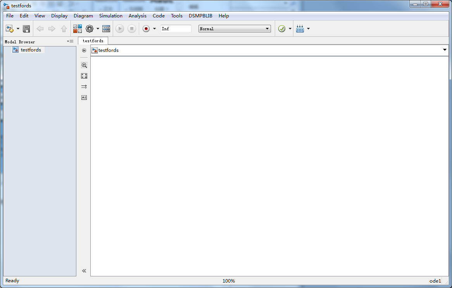452x288 pixels.
Task: Click the 100% zoom in status bar
Action: (x=229, y=281)
